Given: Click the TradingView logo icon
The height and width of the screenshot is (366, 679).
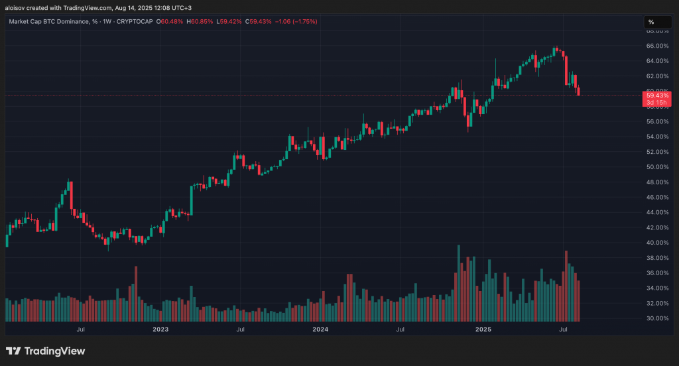Looking at the screenshot, I should pos(13,350).
